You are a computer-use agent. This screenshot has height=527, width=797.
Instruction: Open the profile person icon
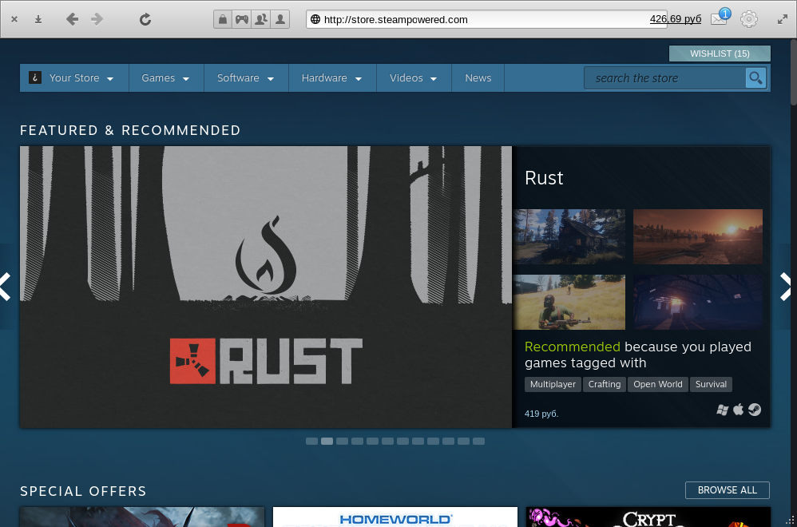[280, 19]
